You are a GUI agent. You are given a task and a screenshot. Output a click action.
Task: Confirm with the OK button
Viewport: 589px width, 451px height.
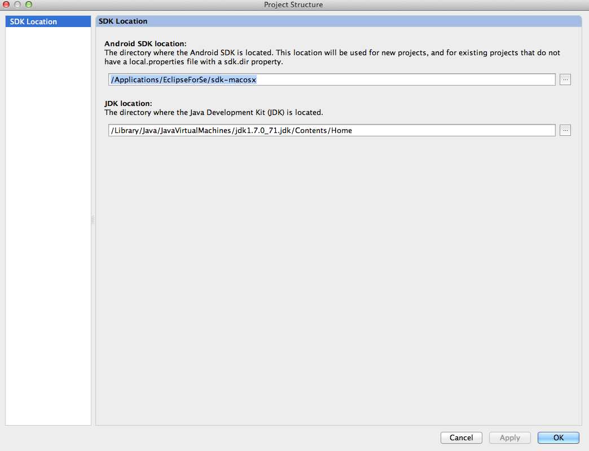pyautogui.click(x=558, y=437)
